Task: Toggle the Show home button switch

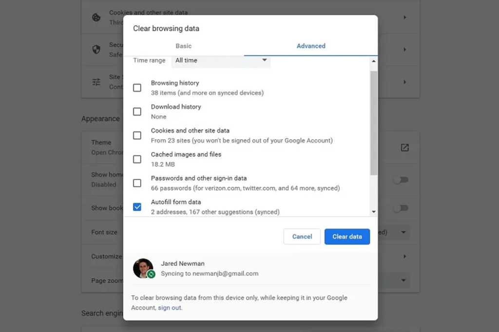Action: pyautogui.click(x=401, y=180)
